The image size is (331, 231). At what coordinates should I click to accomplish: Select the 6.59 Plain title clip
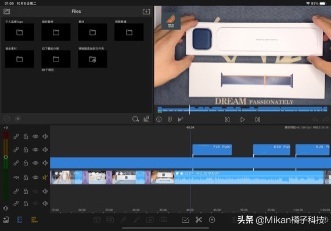[272, 150]
